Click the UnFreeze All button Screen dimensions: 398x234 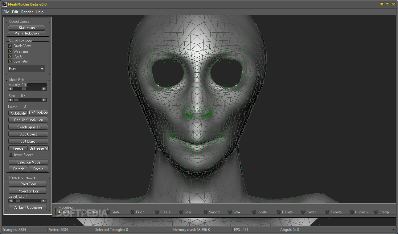(x=39, y=148)
